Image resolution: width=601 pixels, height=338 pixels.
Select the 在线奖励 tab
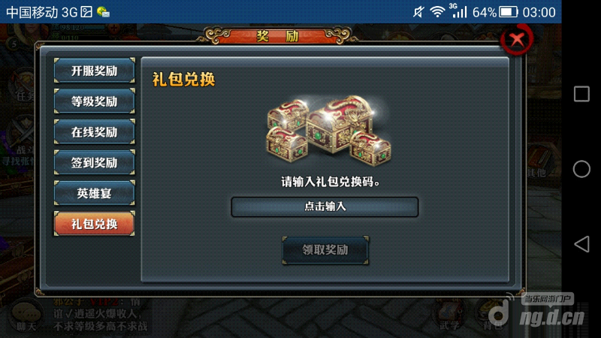tap(95, 132)
